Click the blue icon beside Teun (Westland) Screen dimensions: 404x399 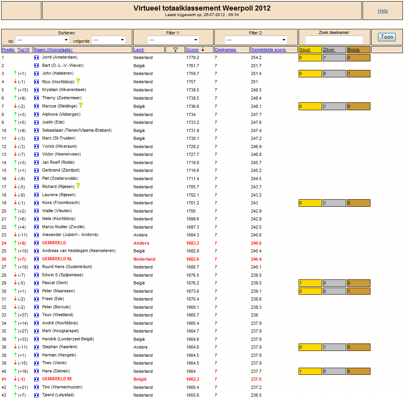pyautogui.click(x=37, y=315)
